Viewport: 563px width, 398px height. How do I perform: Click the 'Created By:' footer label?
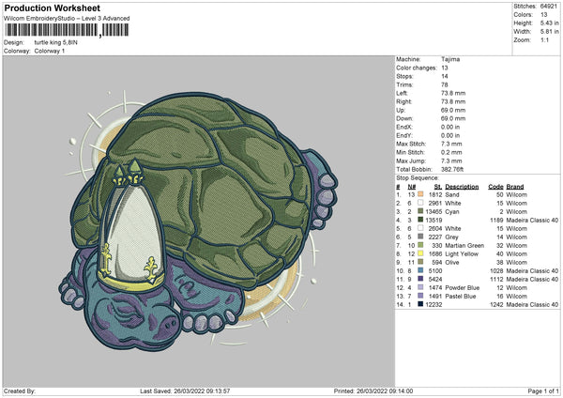20,390
